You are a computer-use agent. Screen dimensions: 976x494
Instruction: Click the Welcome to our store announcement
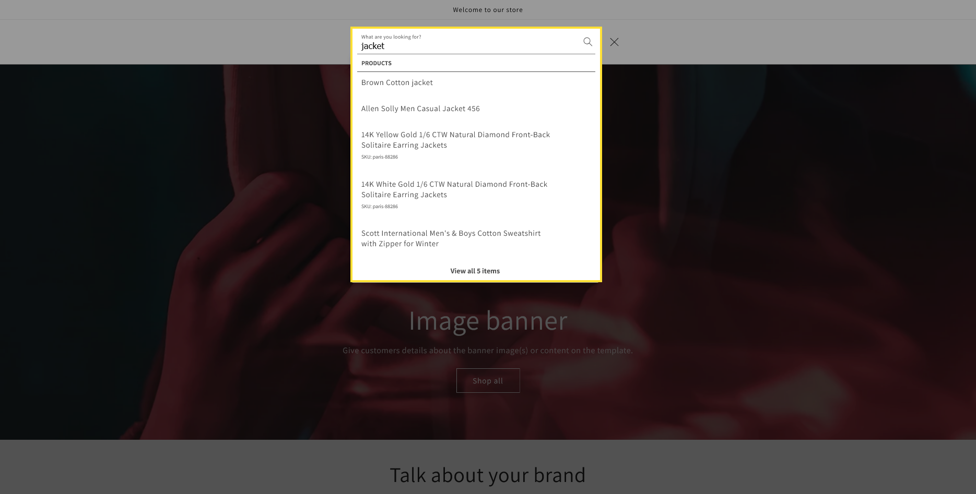click(x=487, y=10)
